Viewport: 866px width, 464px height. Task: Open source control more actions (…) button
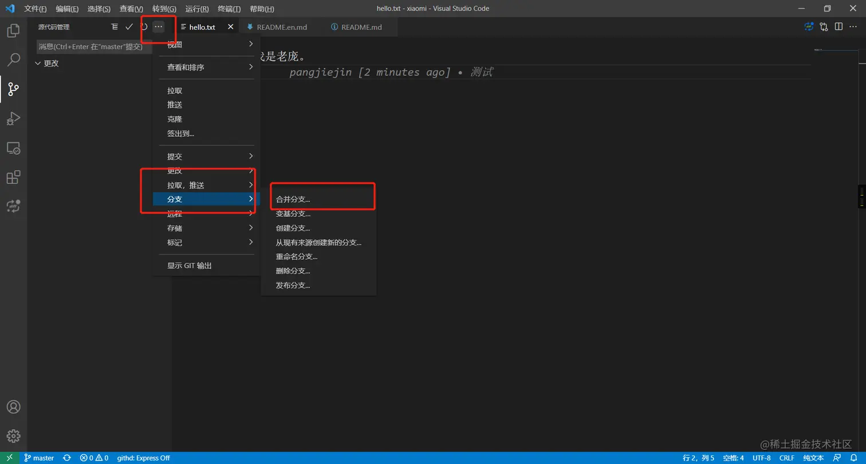(x=159, y=27)
